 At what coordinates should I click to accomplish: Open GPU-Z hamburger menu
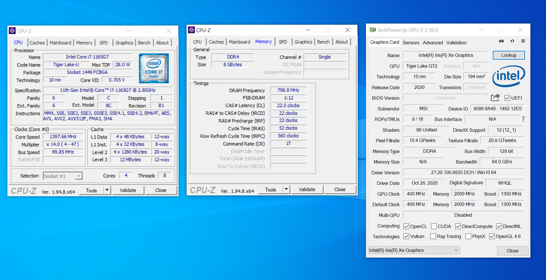[x=523, y=41]
